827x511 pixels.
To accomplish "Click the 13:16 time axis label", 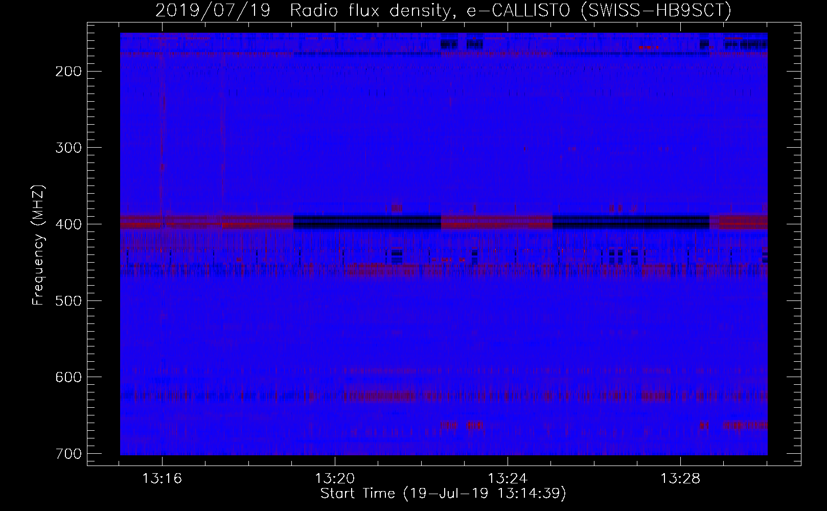I will (x=162, y=479).
